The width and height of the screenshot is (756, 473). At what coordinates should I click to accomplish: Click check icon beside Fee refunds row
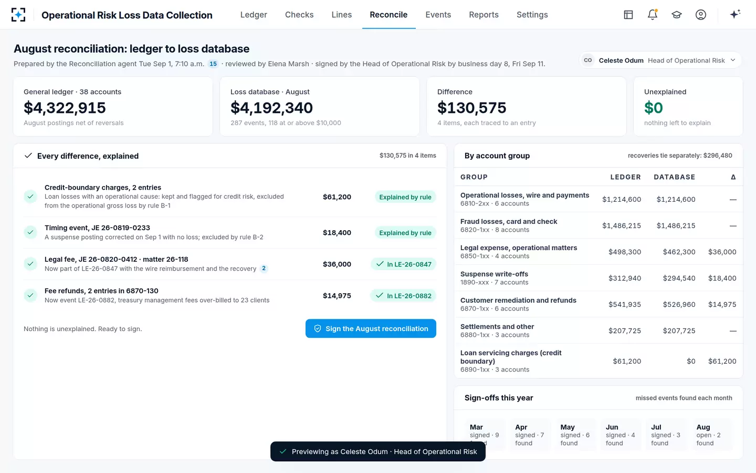pos(30,295)
